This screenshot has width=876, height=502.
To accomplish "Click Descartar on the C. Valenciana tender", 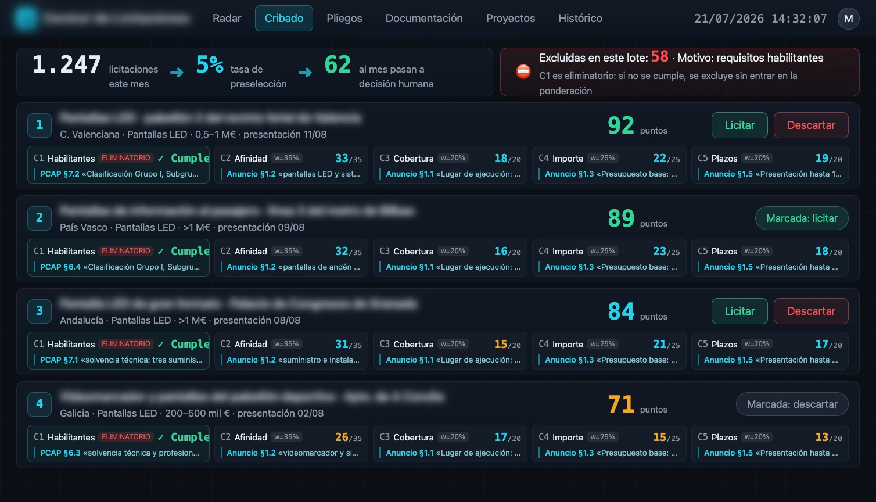I will point(811,125).
